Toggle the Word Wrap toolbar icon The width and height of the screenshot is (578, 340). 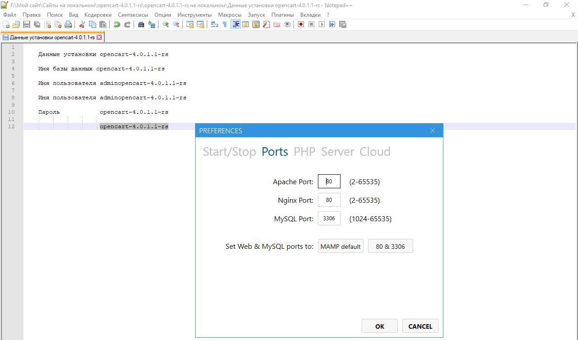[x=214, y=24]
